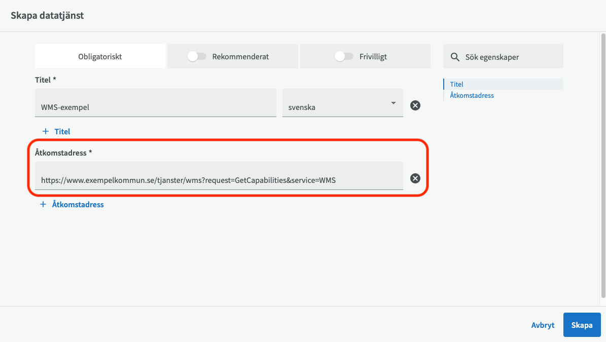
Task: Toggle the Rekommenderat switch
Action: click(x=197, y=57)
